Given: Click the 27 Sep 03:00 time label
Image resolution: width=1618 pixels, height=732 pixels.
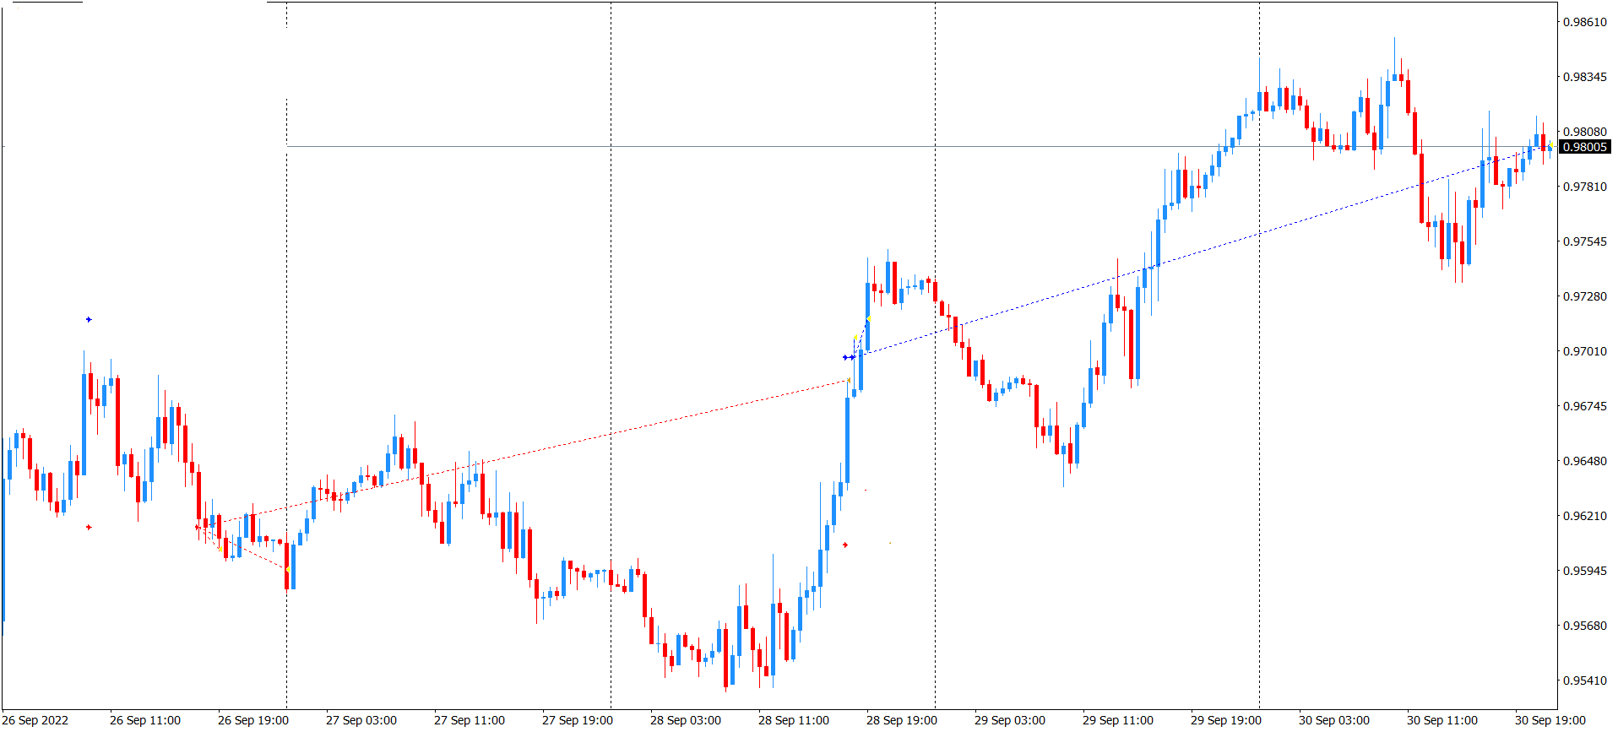Looking at the screenshot, I should tap(361, 720).
